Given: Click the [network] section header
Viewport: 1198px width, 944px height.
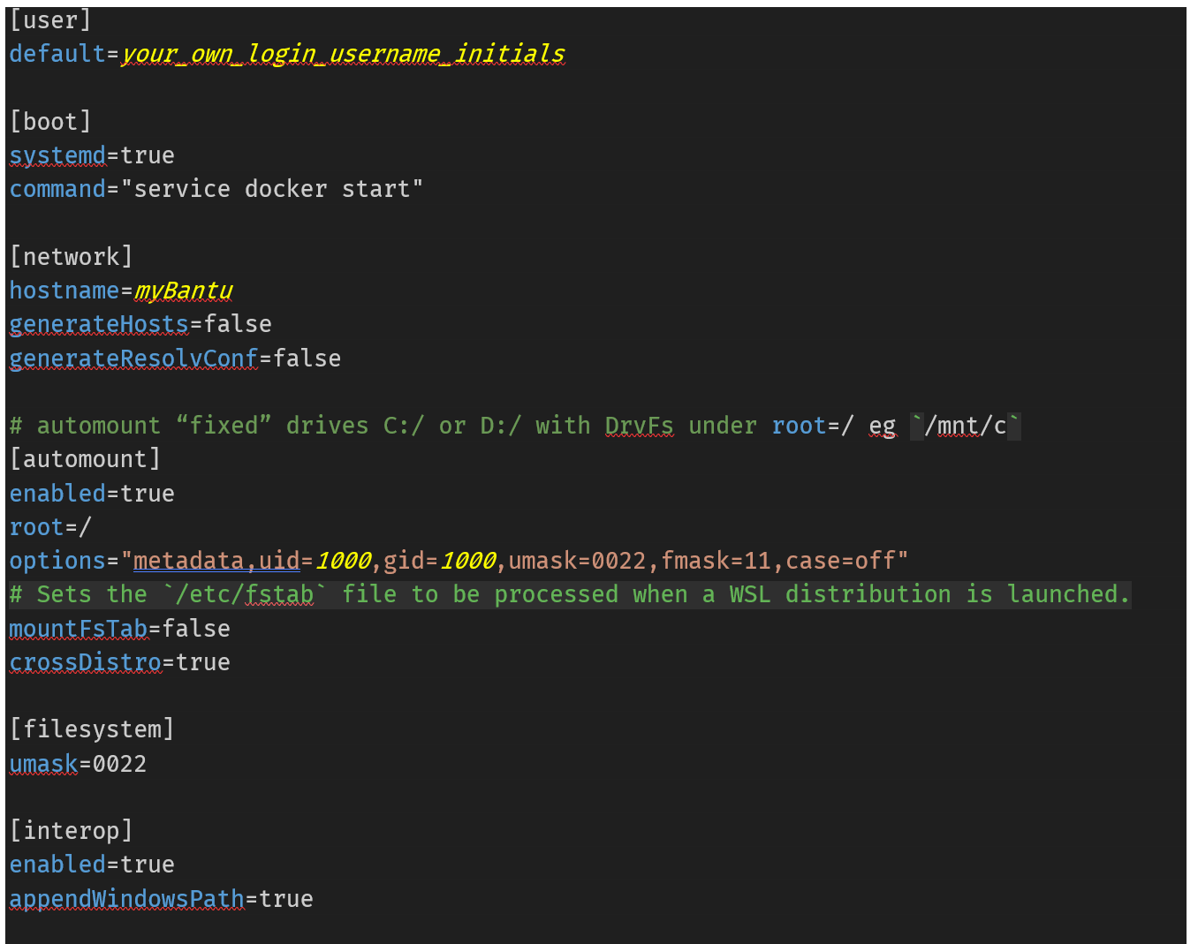Looking at the screenshot, I should pos(72,256).
